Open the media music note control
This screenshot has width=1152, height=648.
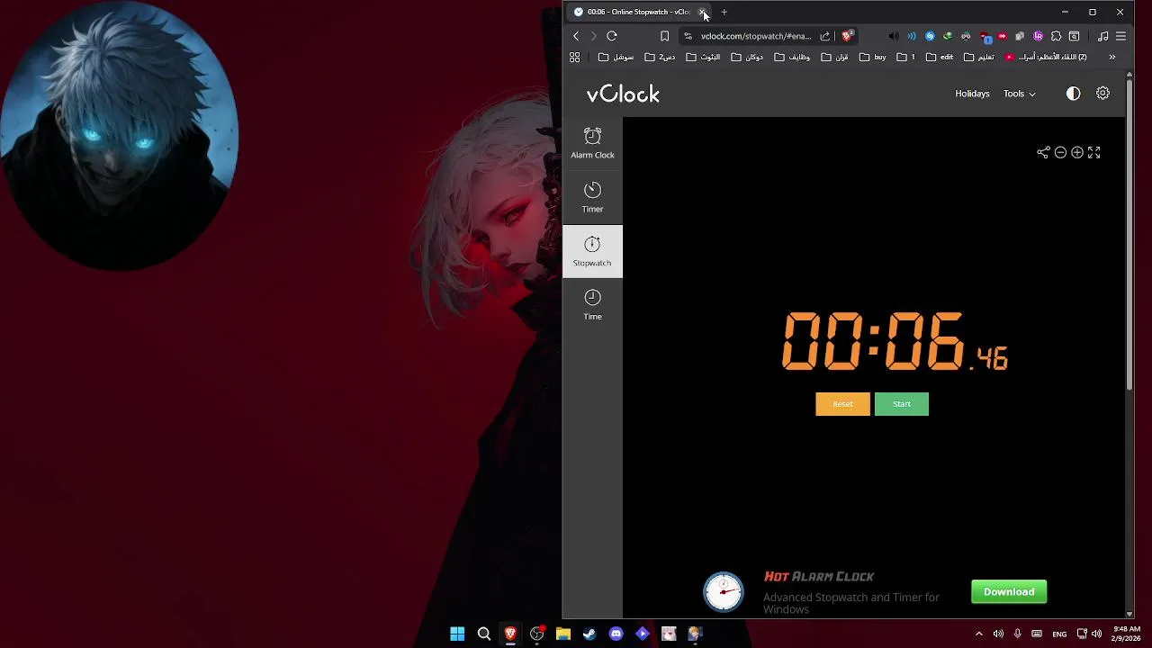1103,36
